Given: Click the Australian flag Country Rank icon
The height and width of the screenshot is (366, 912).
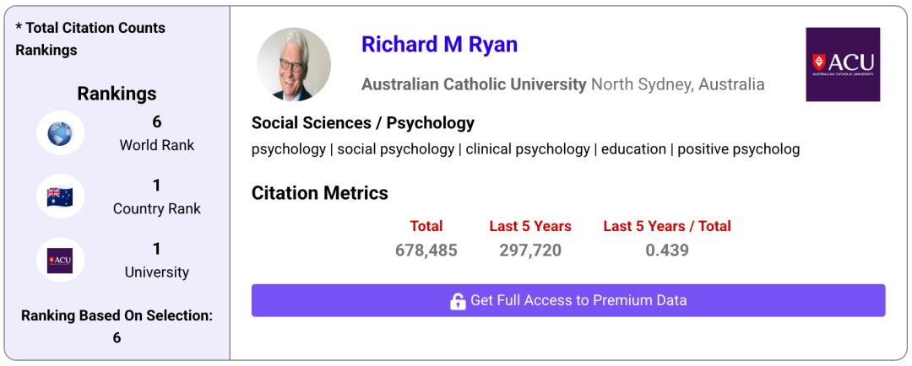Looking at the screenshot, I should pyautogui.click(x=60, y=197).
